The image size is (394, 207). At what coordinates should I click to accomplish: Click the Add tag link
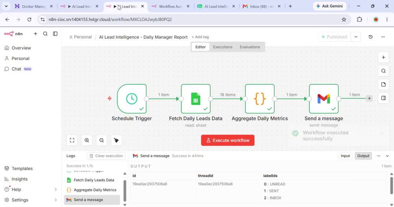pos(200,37)
